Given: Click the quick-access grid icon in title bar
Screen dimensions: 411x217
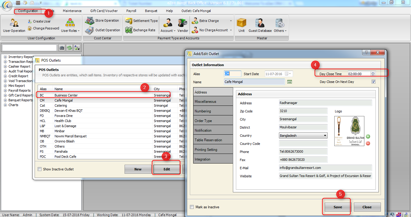Looking at the screenshot, I should 18,3.
